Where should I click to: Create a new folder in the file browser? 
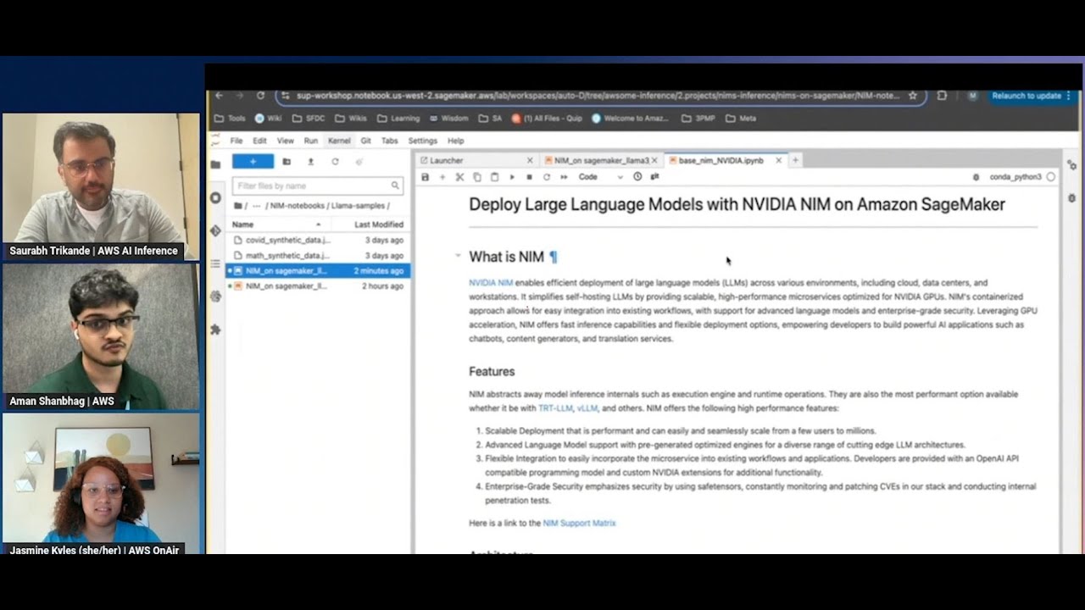(287, 162)
